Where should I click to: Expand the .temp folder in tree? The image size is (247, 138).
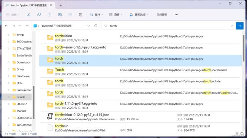(9, 35)
